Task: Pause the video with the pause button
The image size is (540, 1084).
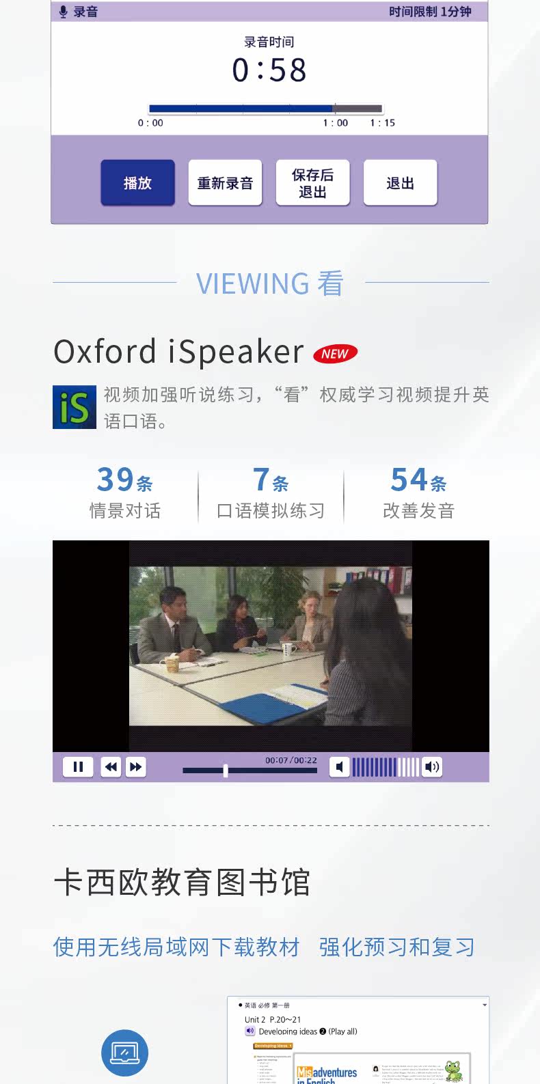Action: coord(78,767)
